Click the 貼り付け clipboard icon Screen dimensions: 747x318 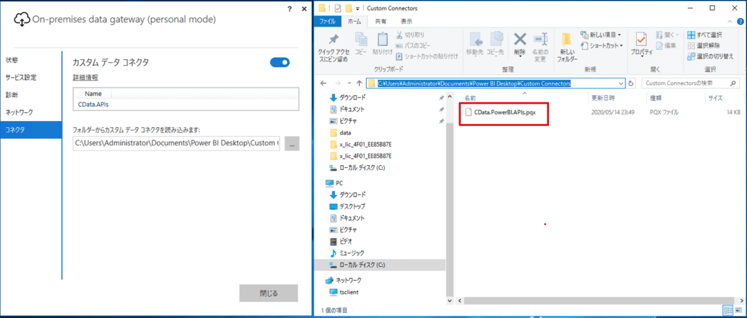[x=383, y=39]
